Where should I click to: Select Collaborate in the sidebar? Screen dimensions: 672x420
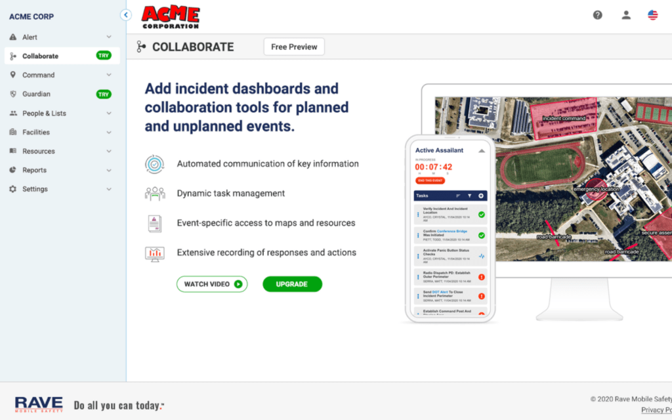(41, 56)
